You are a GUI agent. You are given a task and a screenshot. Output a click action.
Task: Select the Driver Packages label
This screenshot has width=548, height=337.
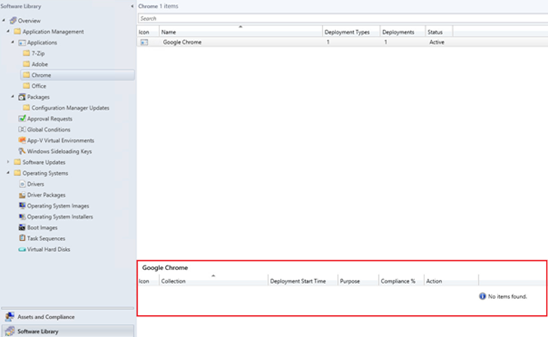pyautogui.click(x=46, y=194)
